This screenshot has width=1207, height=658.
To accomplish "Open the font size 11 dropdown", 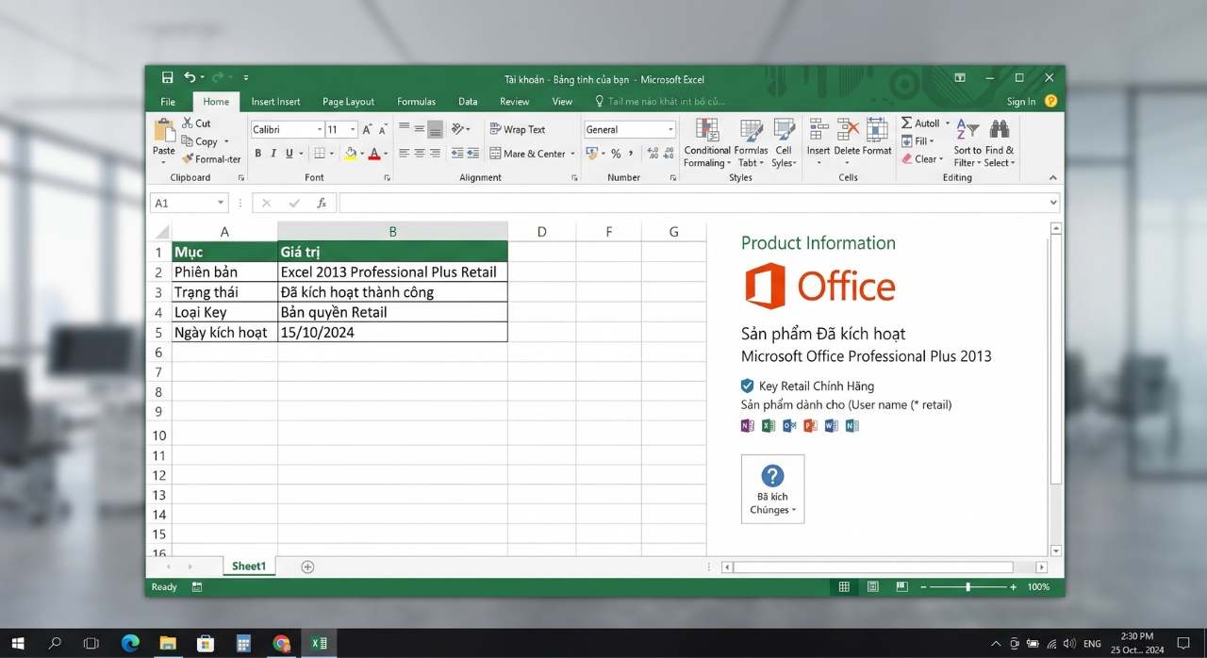I will [353, 130].
